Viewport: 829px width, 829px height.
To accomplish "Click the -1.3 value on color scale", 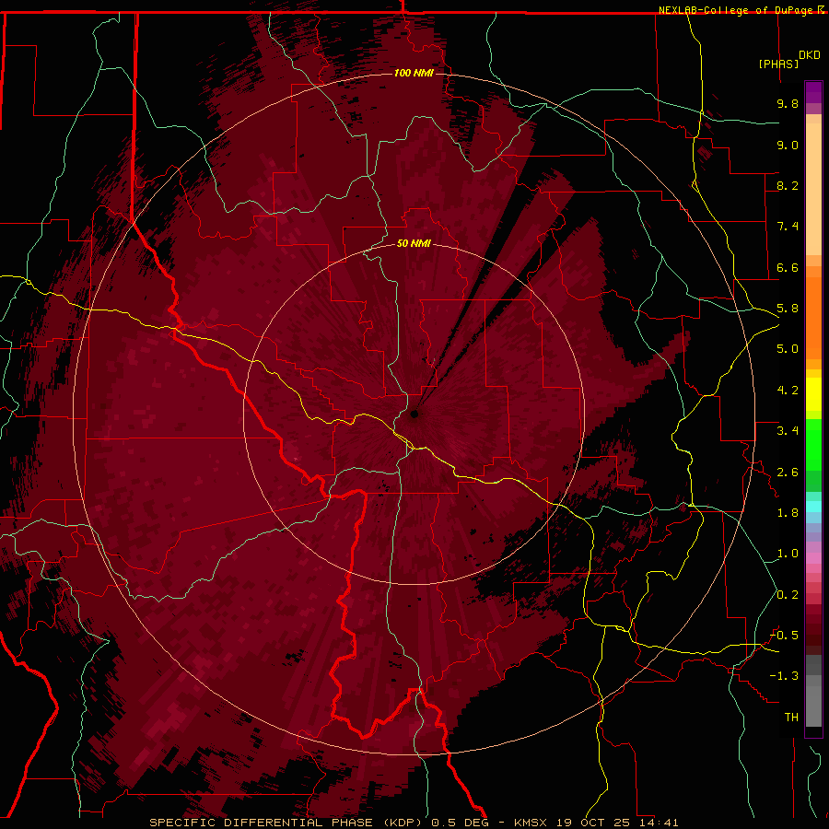I will point(785,676).
